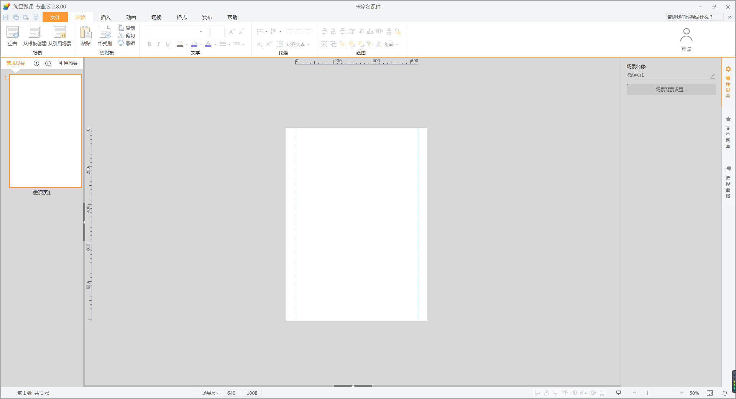Click the 告诉我们你想做什么 search field

click(x=695, y=17)
